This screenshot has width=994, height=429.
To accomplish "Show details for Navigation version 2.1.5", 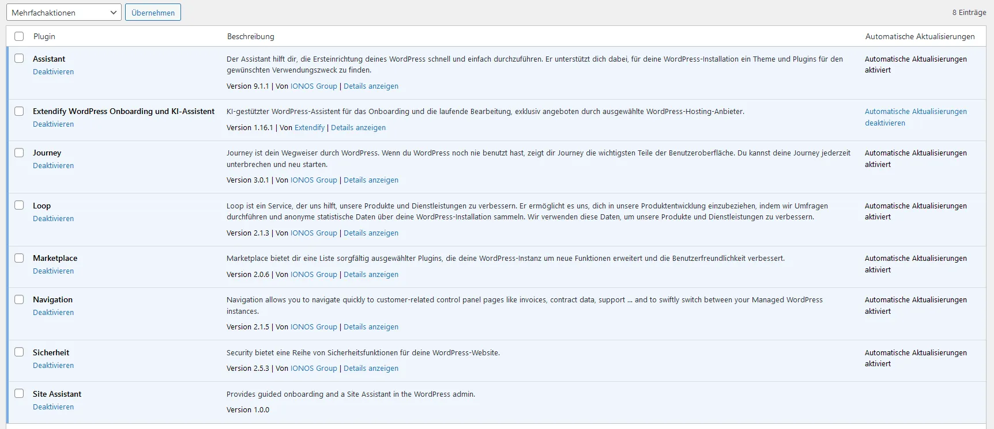I will [371, 327].
